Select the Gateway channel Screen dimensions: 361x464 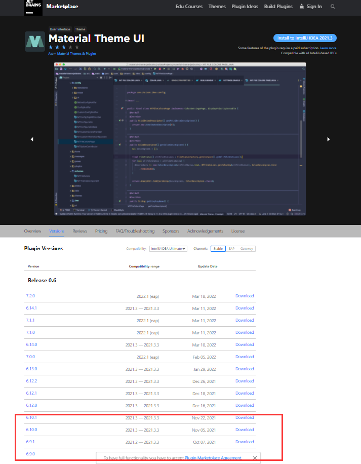pyautogui.click(x=247, y=249)
